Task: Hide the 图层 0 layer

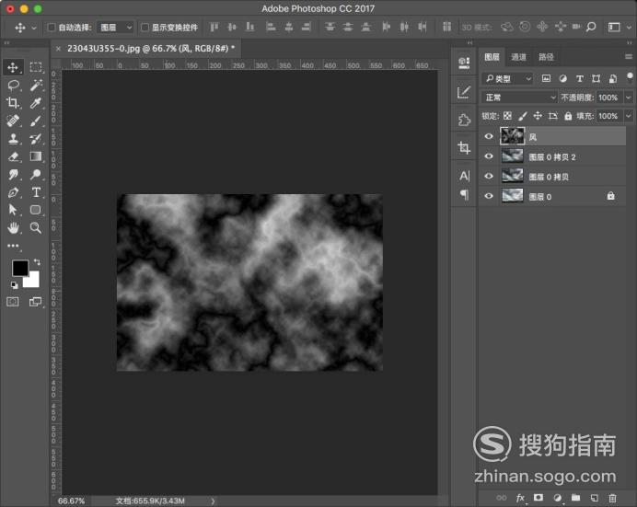Action: pyautogui.click(x=489, y=196)
